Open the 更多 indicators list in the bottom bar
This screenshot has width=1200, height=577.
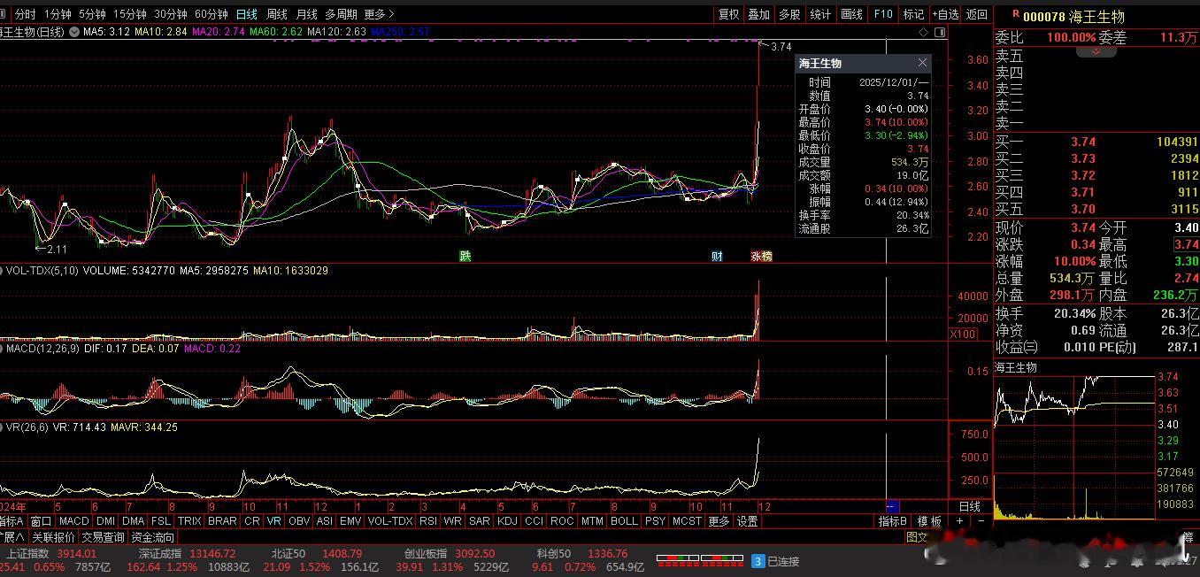point(719,521)
